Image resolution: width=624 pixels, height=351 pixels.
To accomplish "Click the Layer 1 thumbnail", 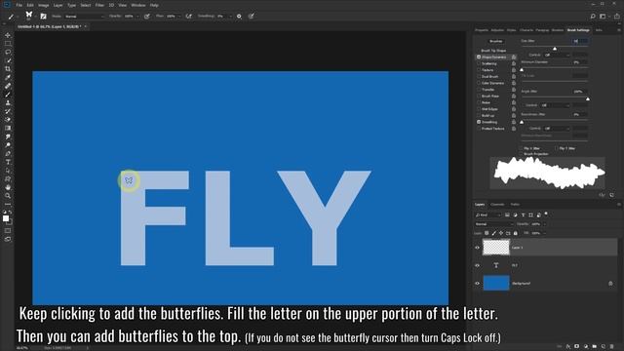I will 496,248.
